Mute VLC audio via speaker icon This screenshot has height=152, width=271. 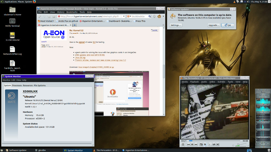[x=233, y=145]
